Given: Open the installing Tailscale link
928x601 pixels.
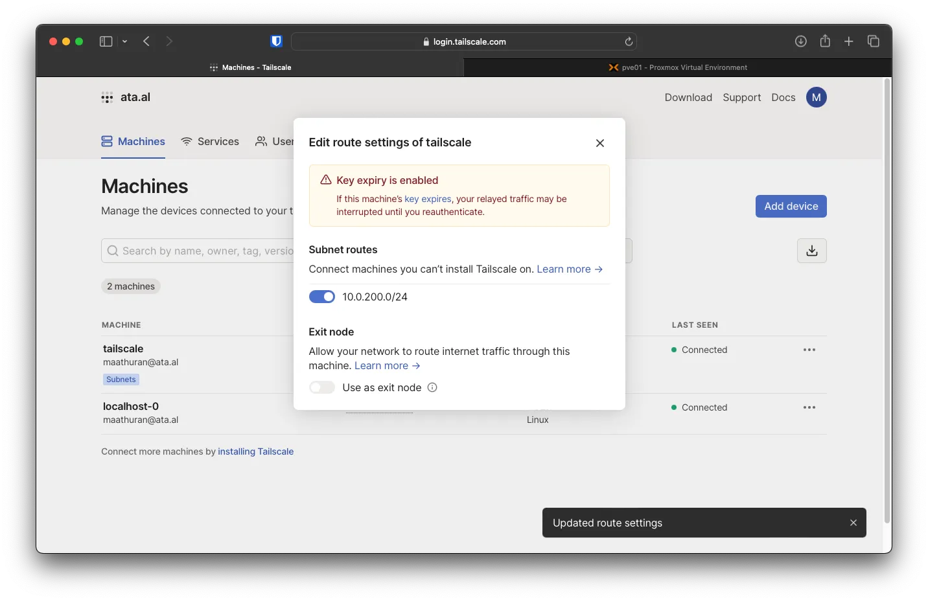Looking at the screenshot, I should coord(255,451).
